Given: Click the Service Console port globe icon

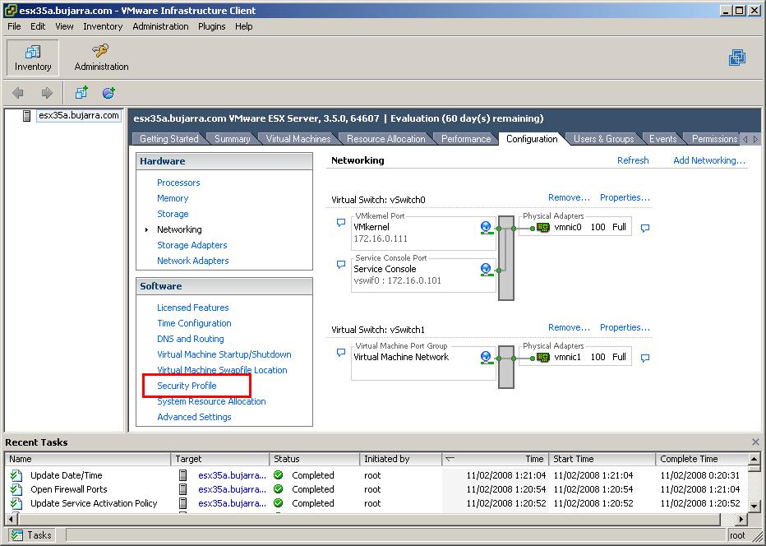Looking at the screenshot, I should tap(486, 270).
